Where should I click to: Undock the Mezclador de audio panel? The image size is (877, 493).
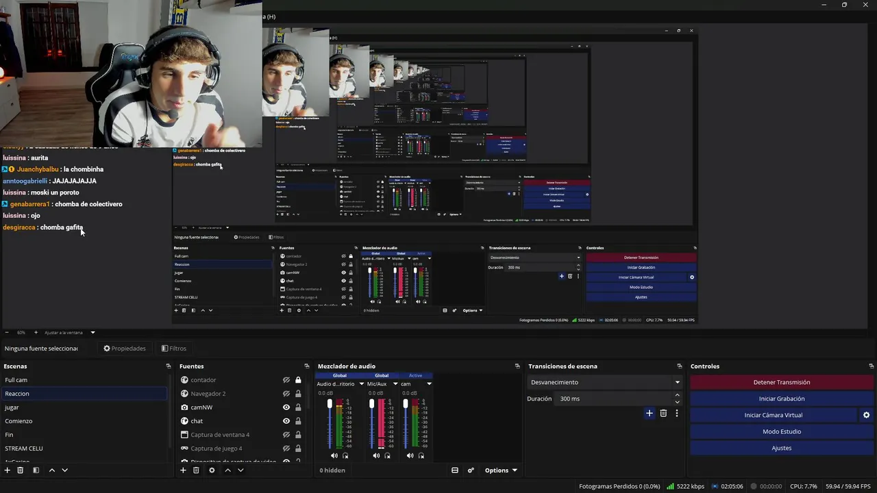(517, 366)
